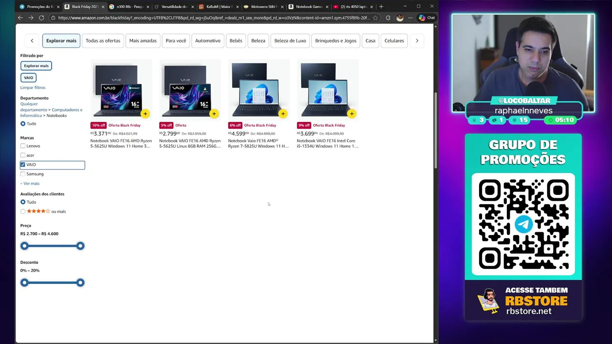Image resolution: width=612 pixels, height=344 pixels.
Task: Open a new browser tab
Action: coord(381,7)
